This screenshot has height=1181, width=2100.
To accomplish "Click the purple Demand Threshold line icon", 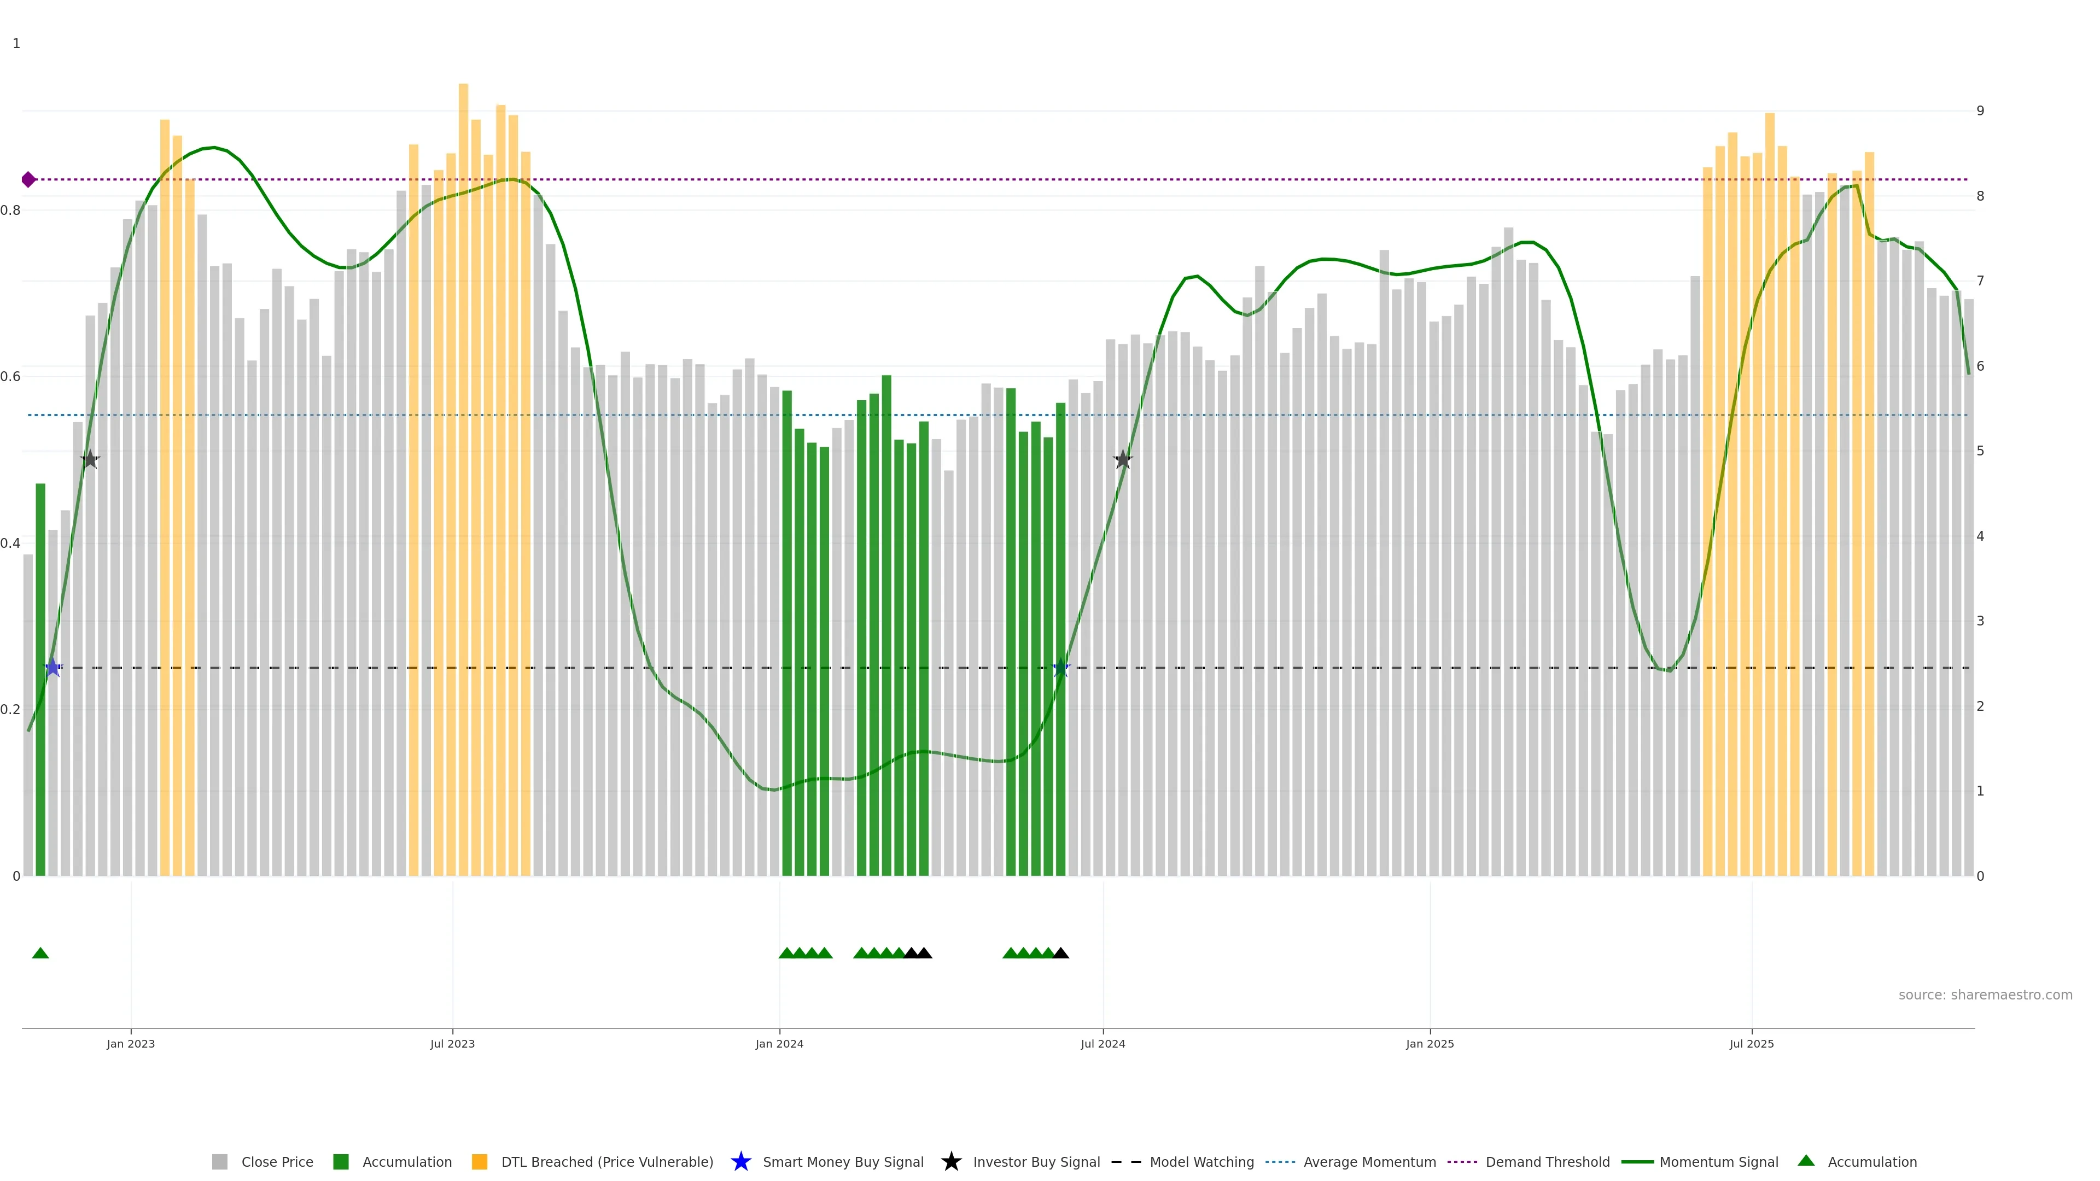I will (1462, 1161).
